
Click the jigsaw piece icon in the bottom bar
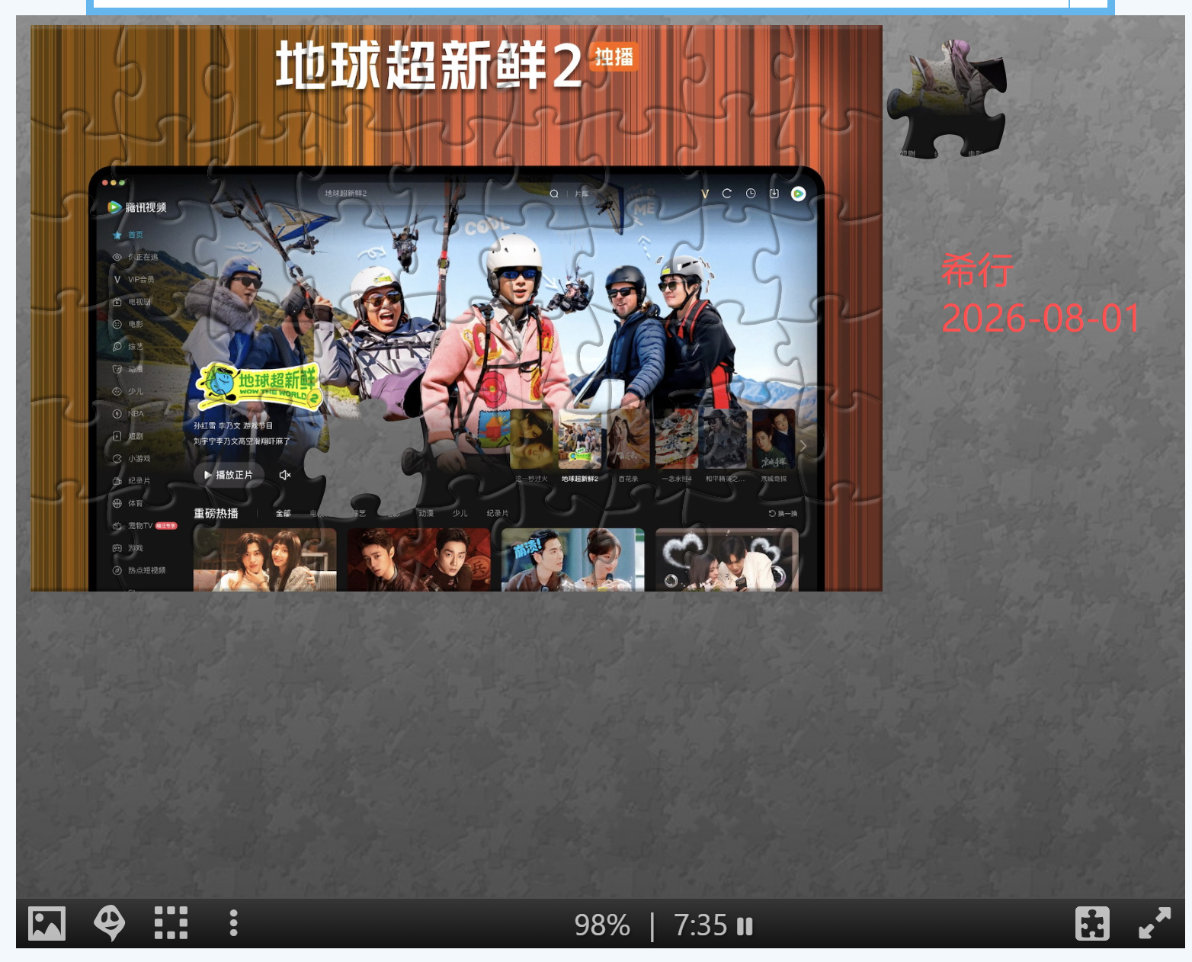click(x=1092, y=923)
